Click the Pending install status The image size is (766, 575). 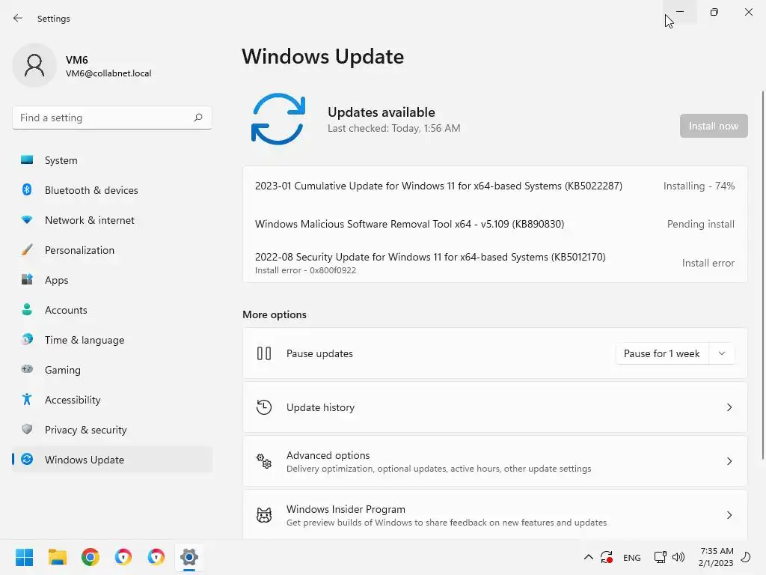coord(700,224)
